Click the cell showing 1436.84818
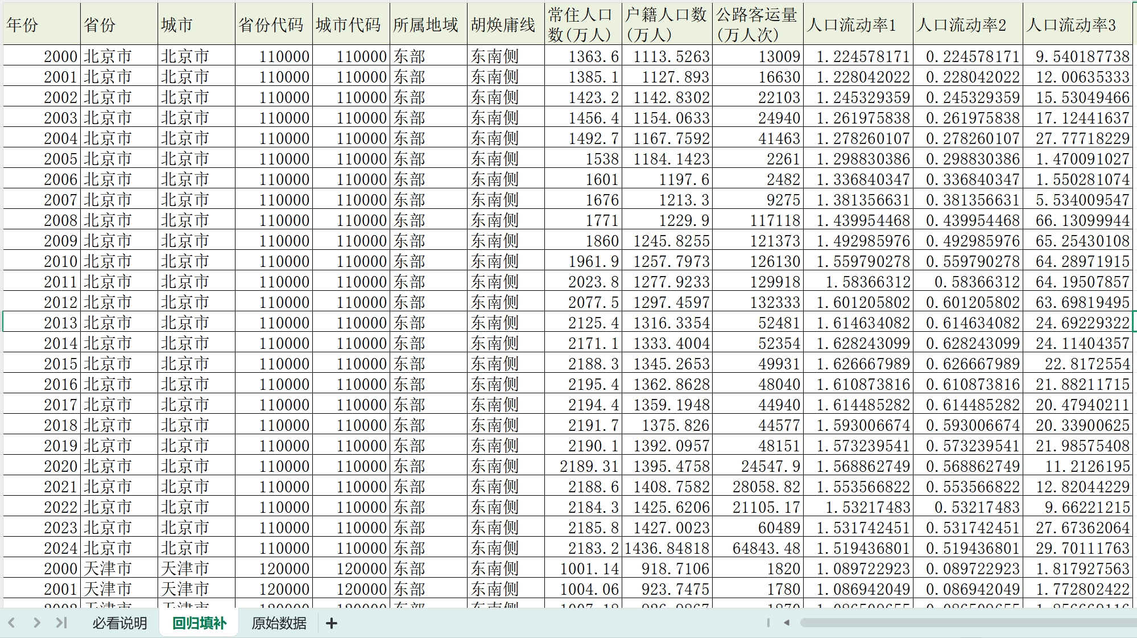The height and width of the screenshot is (638, 1137). click(x=667, y=548)
